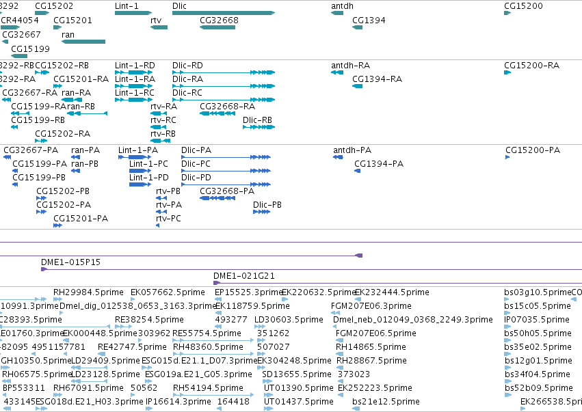Open transcript Dlic-RC
The width and height of the screenshot is (582, 412).
tap(187, 93)
